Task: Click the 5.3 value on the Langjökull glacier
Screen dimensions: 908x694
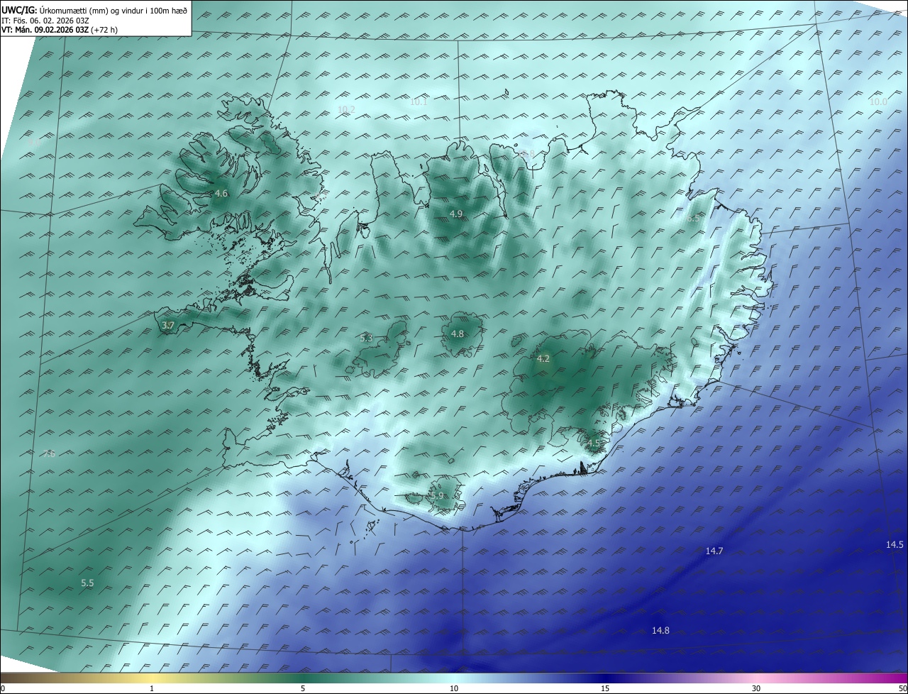Action: (x=366, y=338)
